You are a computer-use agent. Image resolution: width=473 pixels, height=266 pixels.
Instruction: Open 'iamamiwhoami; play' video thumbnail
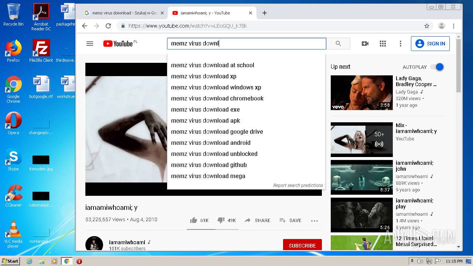point(362,215)
